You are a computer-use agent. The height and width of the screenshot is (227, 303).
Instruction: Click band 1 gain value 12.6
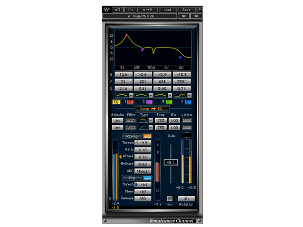(124, 74)
